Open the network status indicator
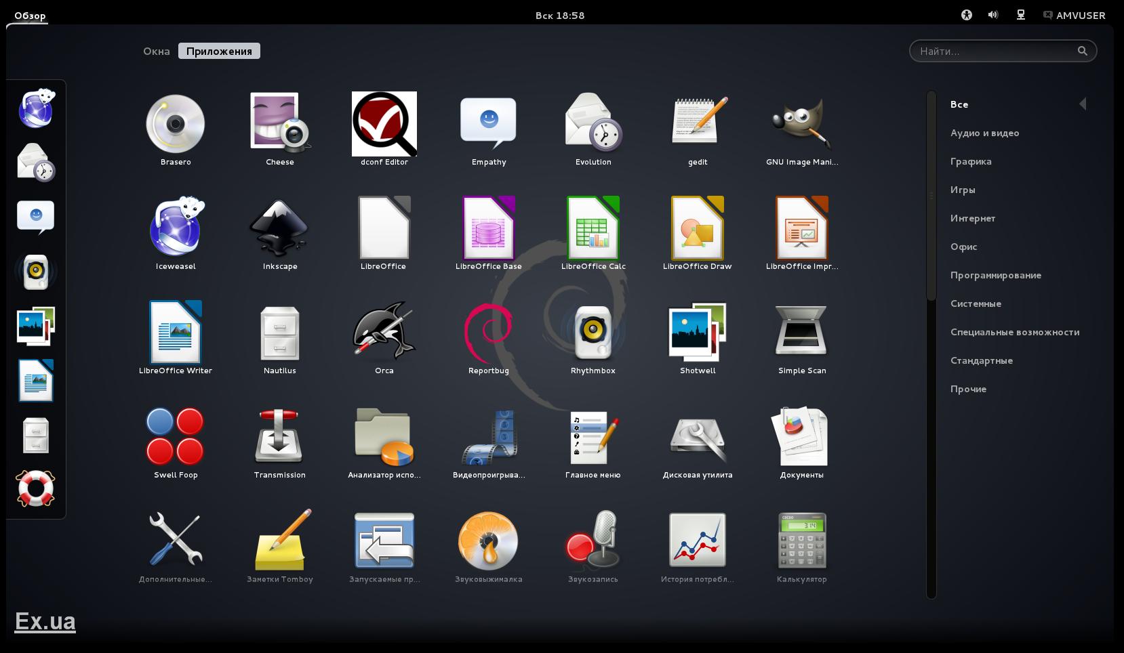This screenshot has width=1124, height=653. tap(1021, 15)
